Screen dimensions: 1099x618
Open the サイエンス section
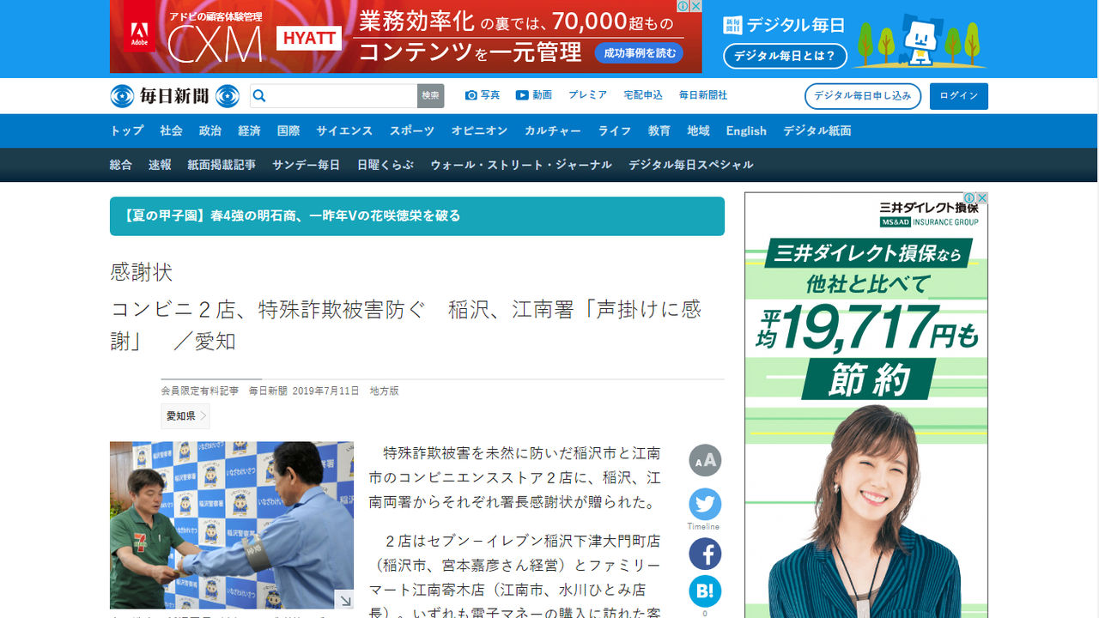pos(344,130)
